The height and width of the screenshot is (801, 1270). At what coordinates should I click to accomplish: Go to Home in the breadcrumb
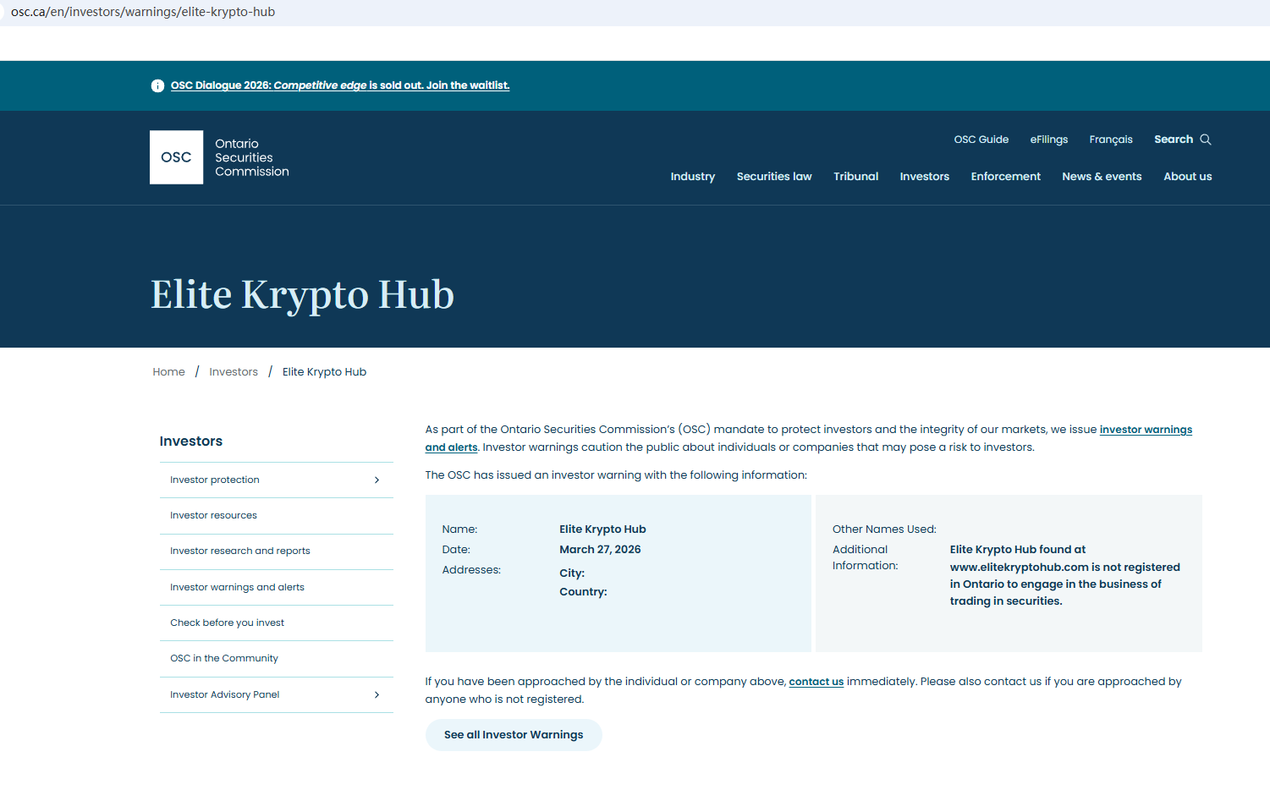point(169,372)
